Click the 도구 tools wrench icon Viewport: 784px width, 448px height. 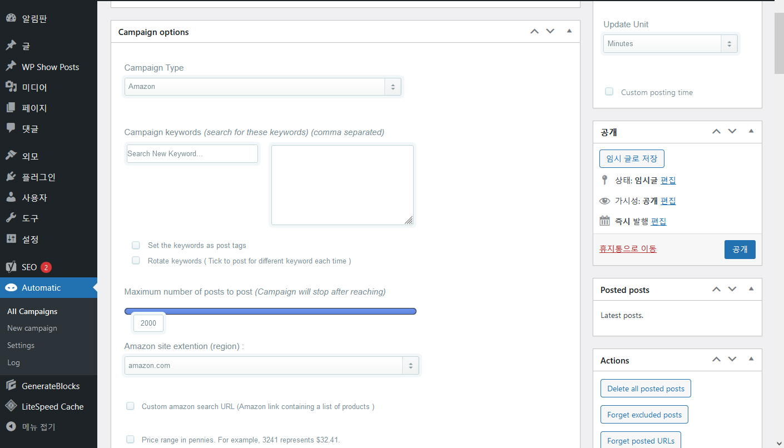[11, 218]
